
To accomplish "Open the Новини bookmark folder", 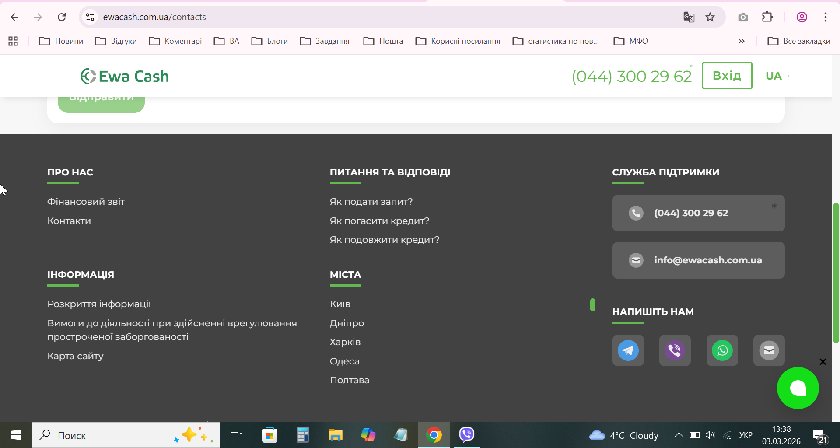I will click(x=61, y=41).
